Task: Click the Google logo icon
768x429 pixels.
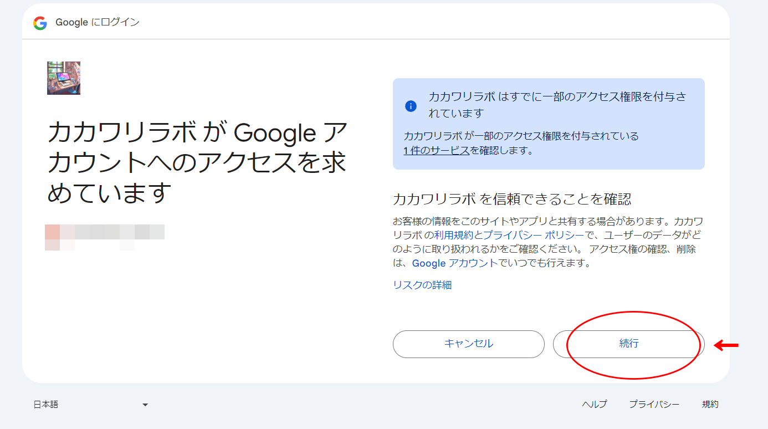Action: click(40, 23)
